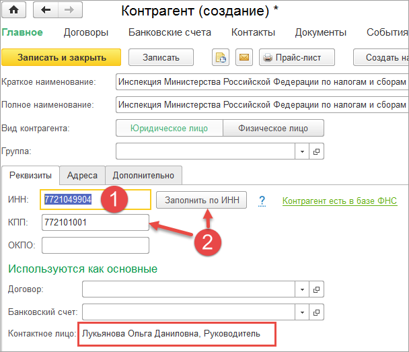Image resolution: width=409 pixels, height=352 pixels.
Task: Click the Договор input field
Action: 188,289
